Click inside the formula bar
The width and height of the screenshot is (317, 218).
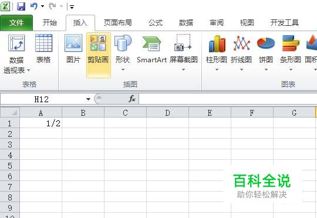point(228,99)
